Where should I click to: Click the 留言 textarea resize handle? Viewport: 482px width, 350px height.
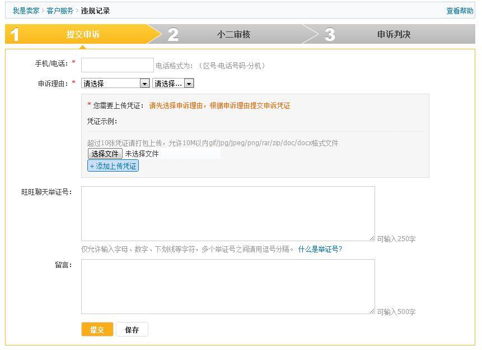(x=372, y=311)
